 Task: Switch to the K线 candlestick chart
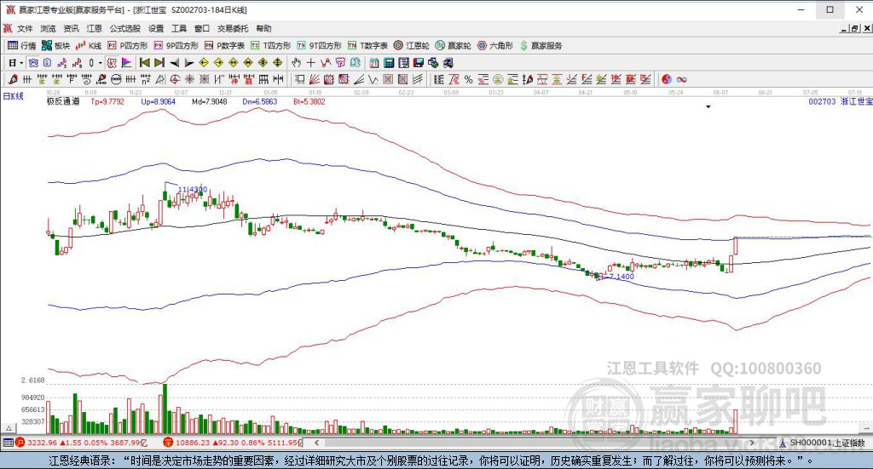point(89,46)
